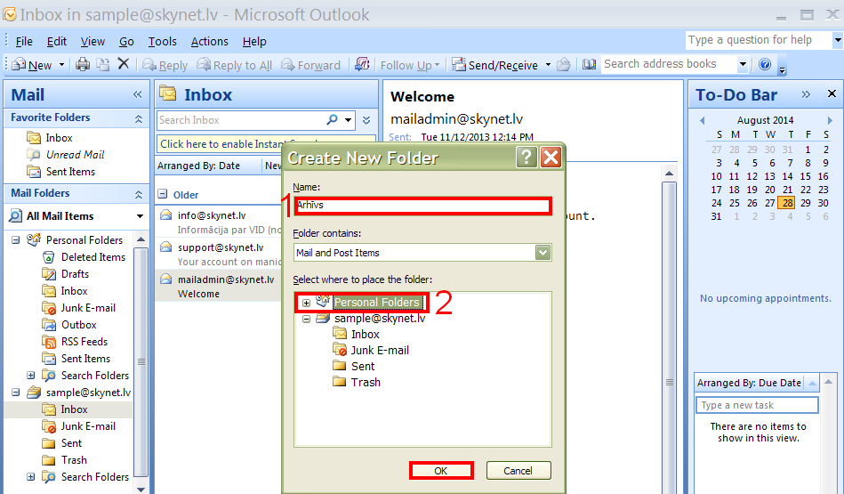Click the Cancel button in the dialog
The image size is (844, 494).
[518, 470]
